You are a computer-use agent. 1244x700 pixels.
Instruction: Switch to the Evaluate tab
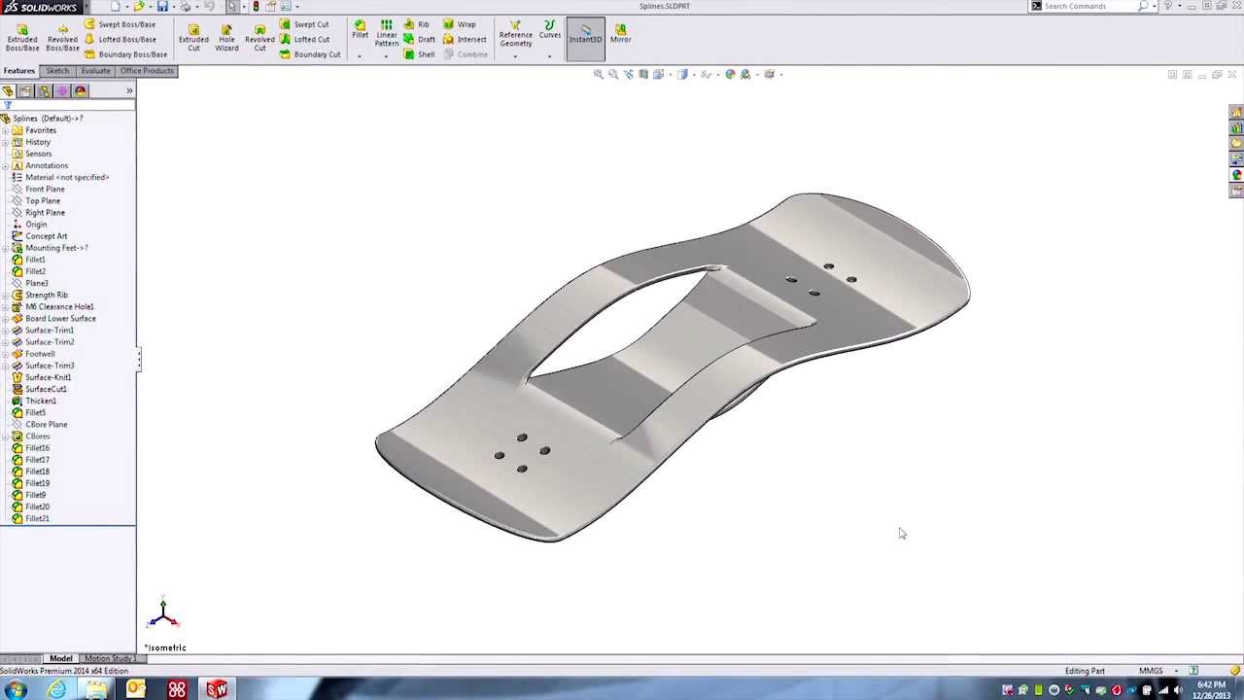(x=95, y=71)
